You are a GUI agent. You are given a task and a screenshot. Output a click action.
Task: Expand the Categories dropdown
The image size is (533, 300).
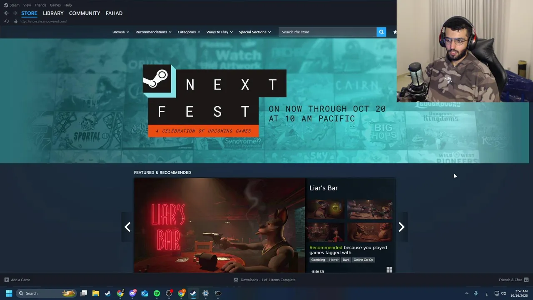[x=189, y=32]
